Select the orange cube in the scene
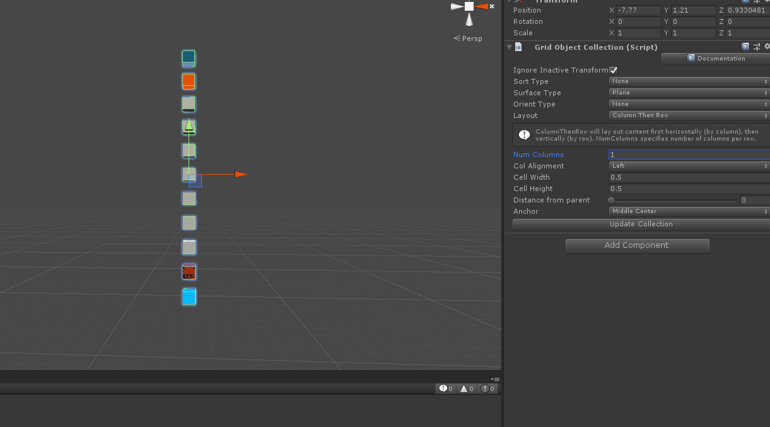The width and height of the screenshot is (770, 427). [x=189, y=81]
